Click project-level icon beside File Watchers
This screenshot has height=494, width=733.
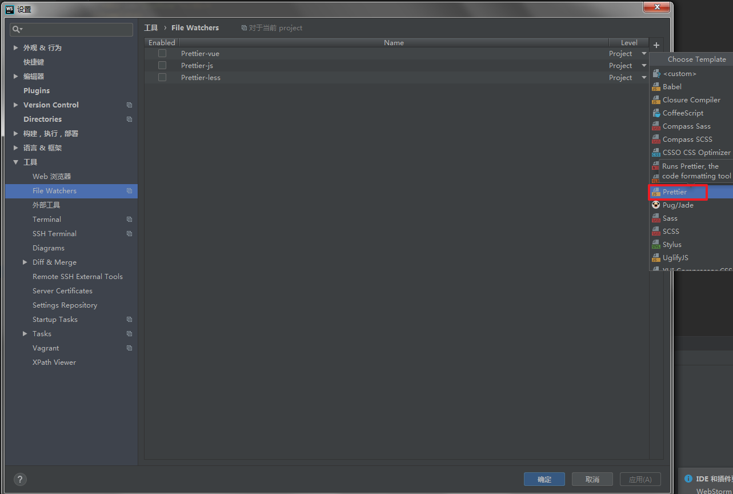[129, 191]
